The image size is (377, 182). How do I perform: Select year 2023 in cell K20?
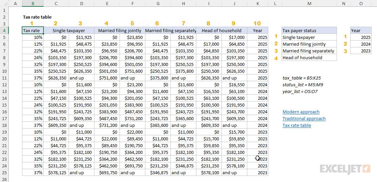pos(258,139)
